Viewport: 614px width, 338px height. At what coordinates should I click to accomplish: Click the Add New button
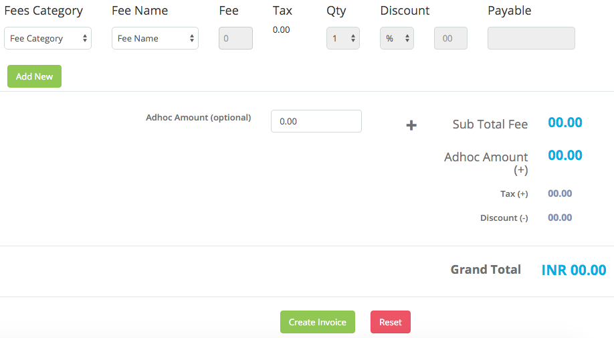pos(35,76)
